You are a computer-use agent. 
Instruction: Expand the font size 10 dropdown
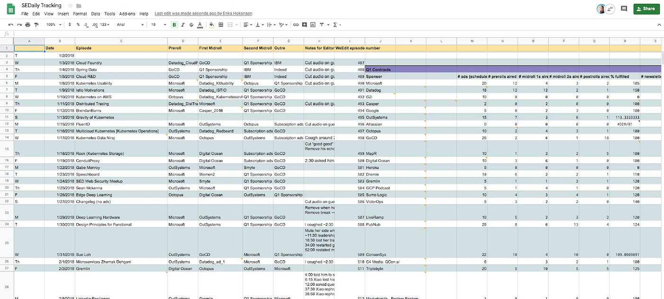(x=156, y=25)
